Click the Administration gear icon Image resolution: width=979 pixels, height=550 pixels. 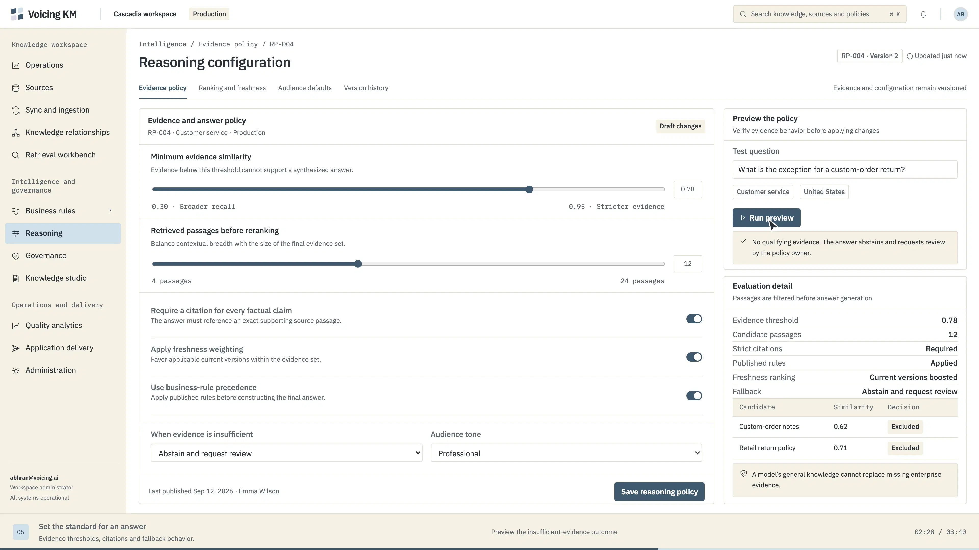point(16,370)
